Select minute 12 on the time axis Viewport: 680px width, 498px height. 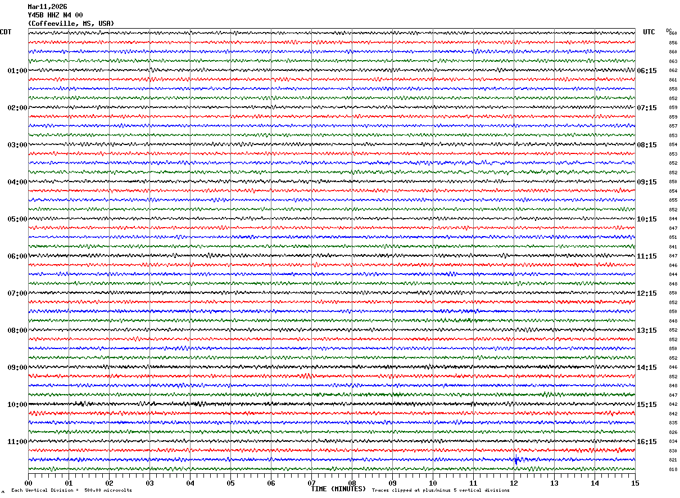coord(514,483)
